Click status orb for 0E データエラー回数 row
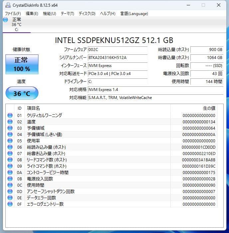 coord(10,198)
